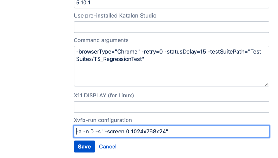The height and width of the screenshot is (158, 278).
Task: Focus the pre-installed Katalon Studio input field
Action: click(x=171, y=27)
